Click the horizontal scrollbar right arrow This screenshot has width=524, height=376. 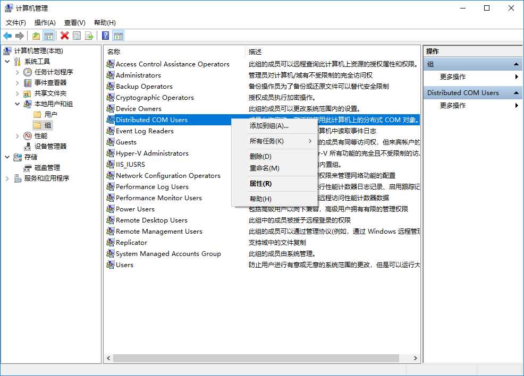(415, 358)
